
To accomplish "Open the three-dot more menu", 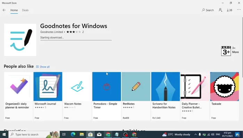I will (x=239, y=10).
